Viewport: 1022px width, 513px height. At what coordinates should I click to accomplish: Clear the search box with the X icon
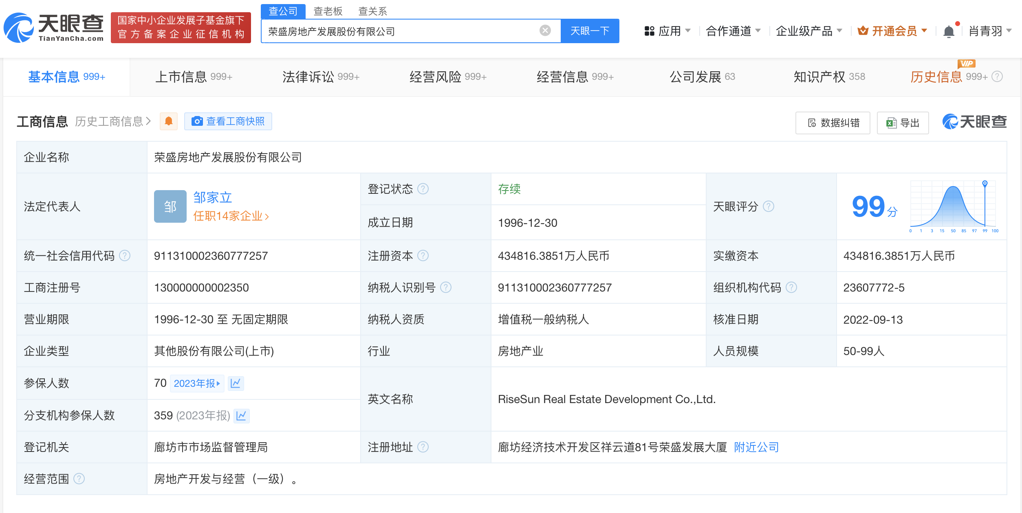[545, 31]
